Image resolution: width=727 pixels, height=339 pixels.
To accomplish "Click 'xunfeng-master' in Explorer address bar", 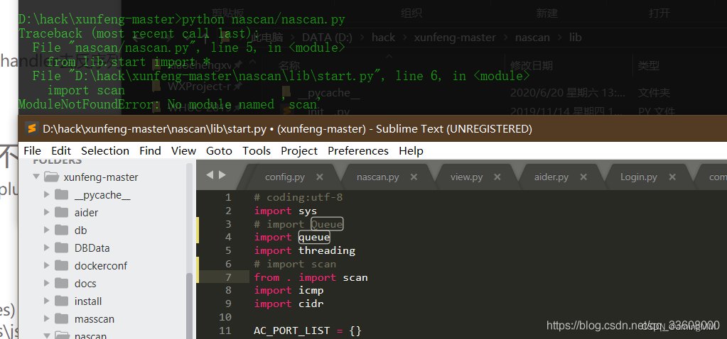I will (455, 38).
